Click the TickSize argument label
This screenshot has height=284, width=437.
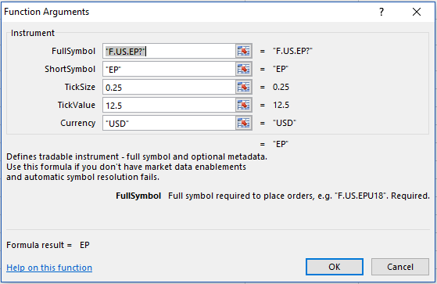80,87
